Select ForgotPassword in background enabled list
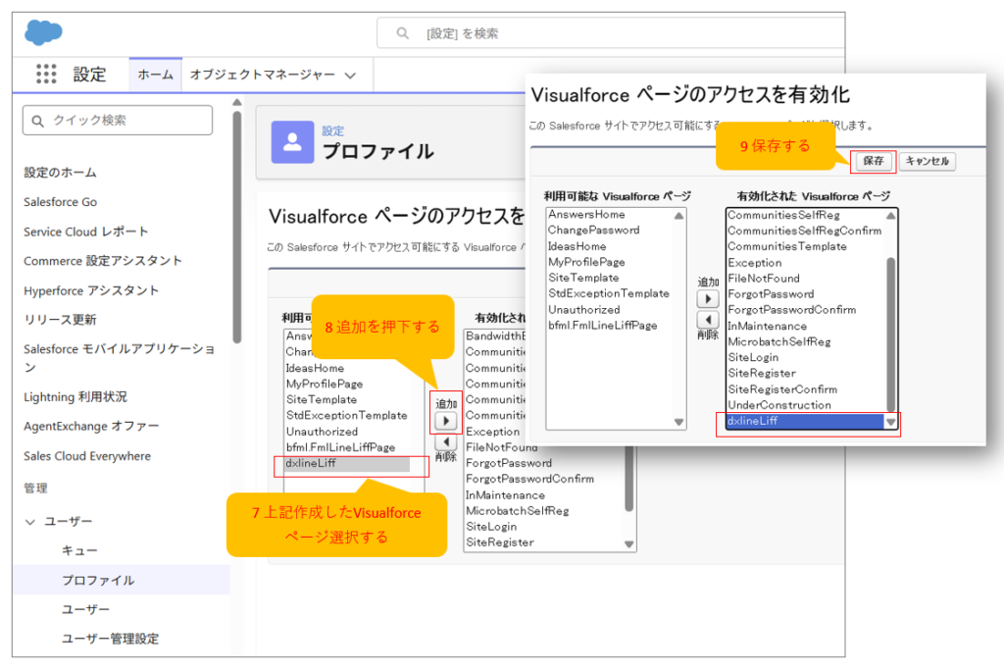 click(x=509, y=462)
